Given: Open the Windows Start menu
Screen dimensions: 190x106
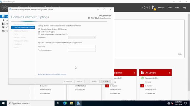Looking at the screenshot, I should [x=3, y=103].
